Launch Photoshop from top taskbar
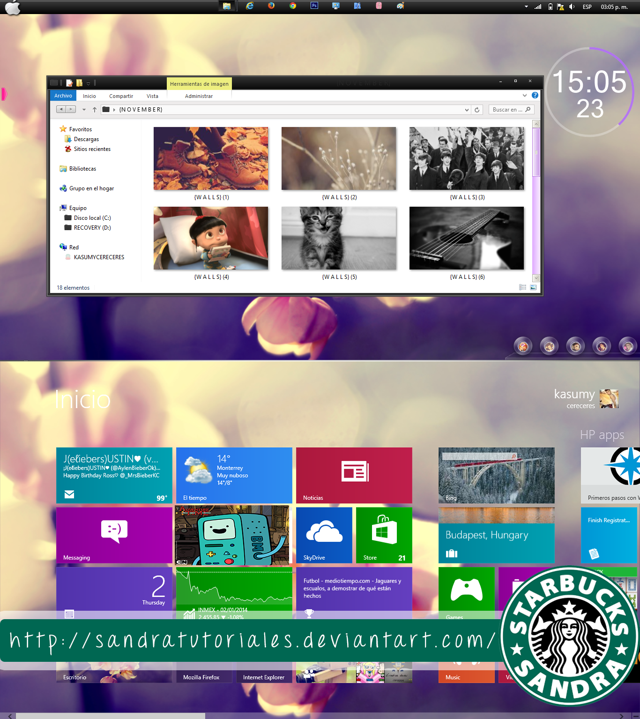 [x=314, y=6]
